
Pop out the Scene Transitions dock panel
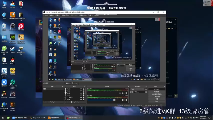pyautogui.click(x=146, y=86)
